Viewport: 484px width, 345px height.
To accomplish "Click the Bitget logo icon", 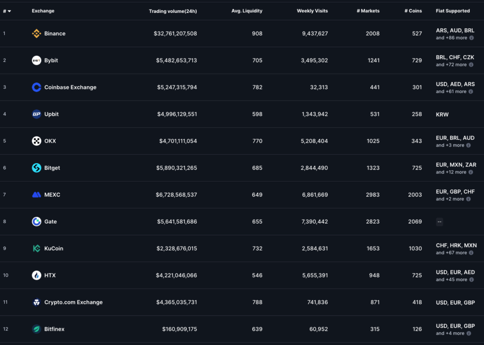I will (36, 168).
